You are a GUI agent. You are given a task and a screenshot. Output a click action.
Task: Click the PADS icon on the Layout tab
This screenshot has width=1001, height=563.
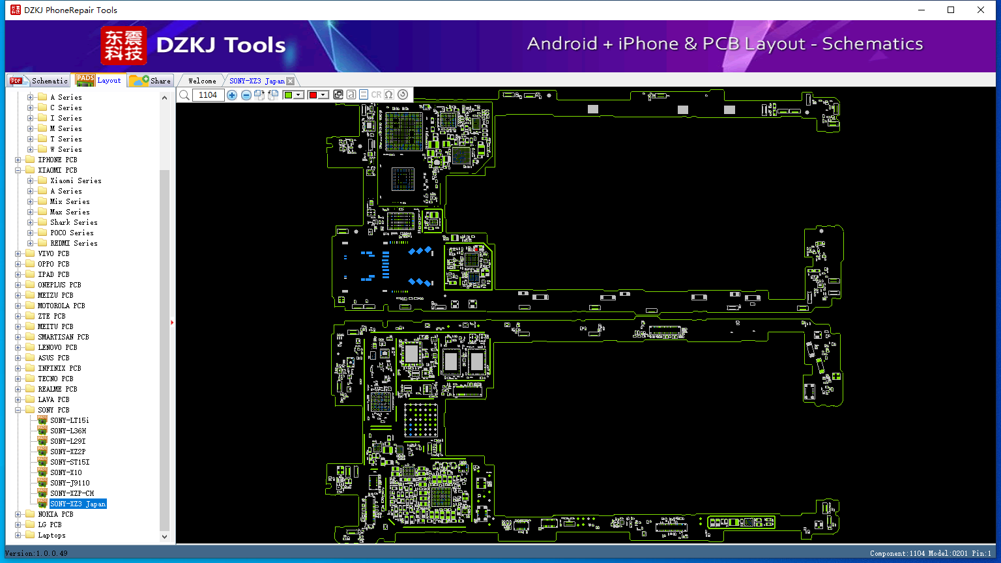coord(85,80)
